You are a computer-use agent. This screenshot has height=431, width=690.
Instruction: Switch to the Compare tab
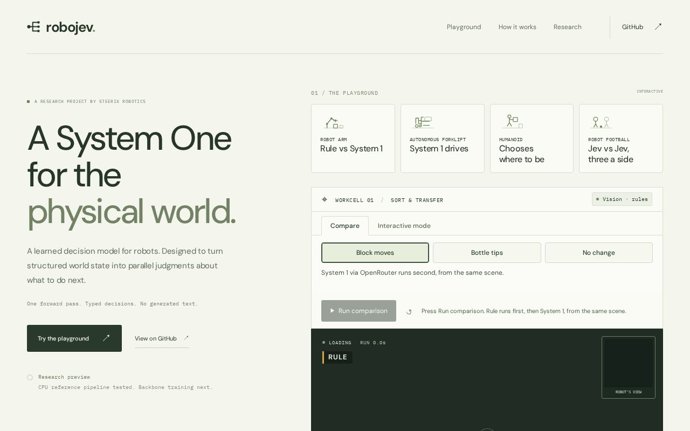coord(345,226)
